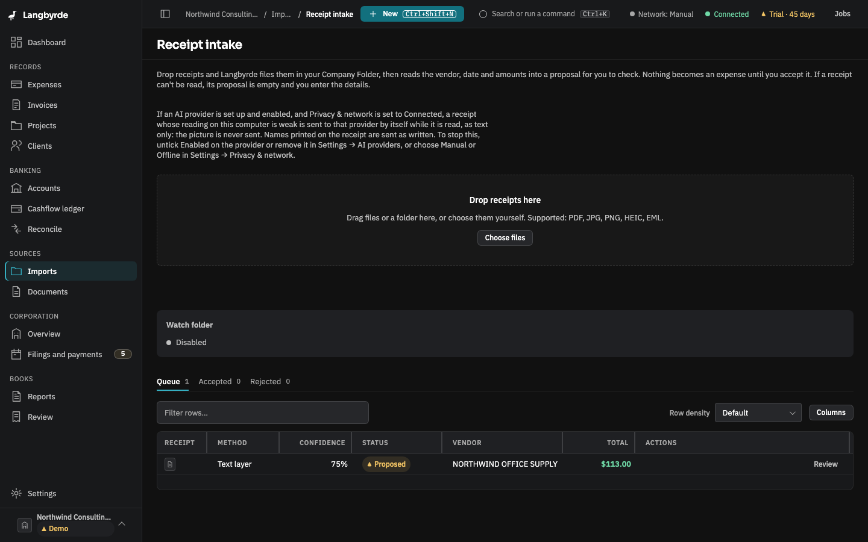Click the truncated Imp... breadcrumb
Viewport: 868px width, 542px height.
point(281,14)
